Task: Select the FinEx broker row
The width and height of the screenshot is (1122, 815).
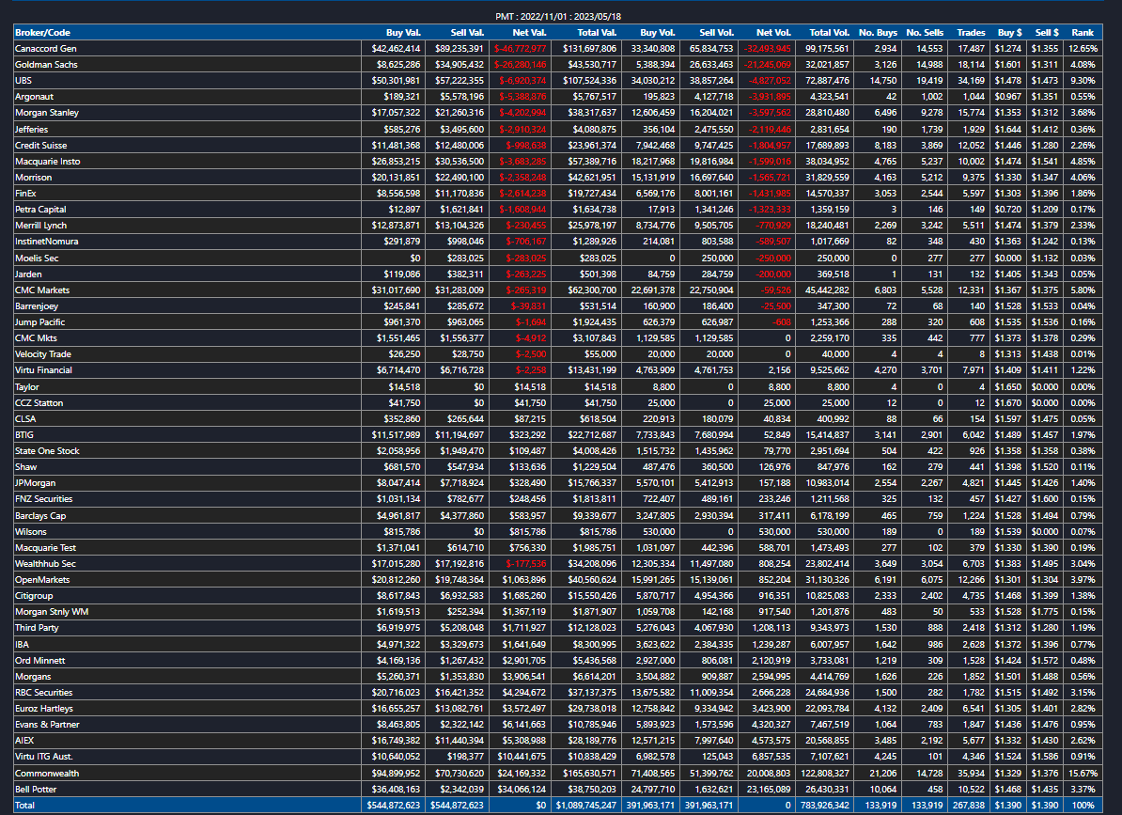Action: click(558, 194)
